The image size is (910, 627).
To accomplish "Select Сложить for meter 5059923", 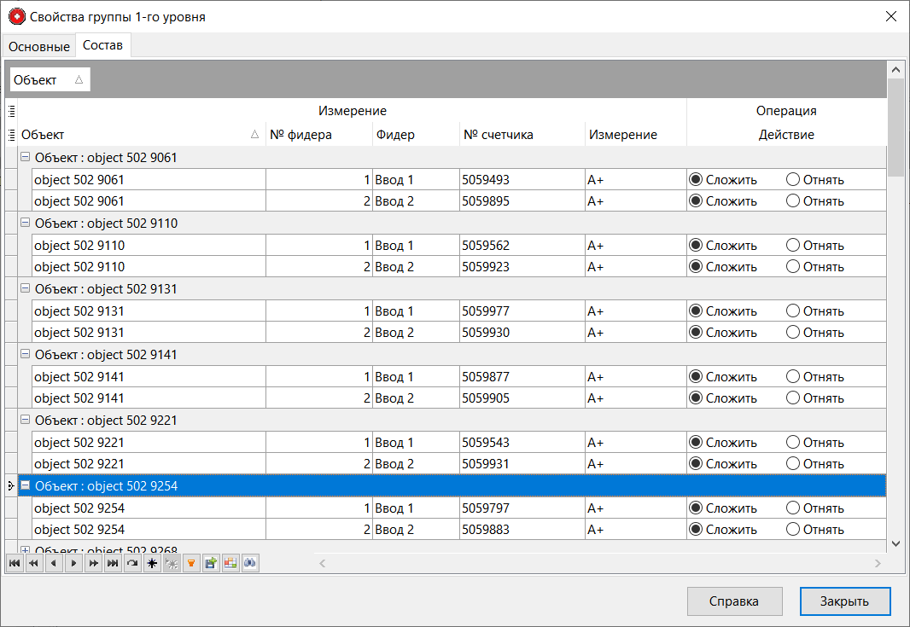I will (696, 267).
